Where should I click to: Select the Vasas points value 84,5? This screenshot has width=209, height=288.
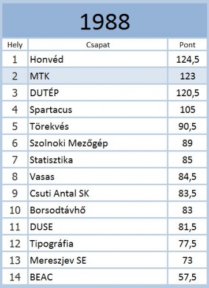(x=188, y=177)
